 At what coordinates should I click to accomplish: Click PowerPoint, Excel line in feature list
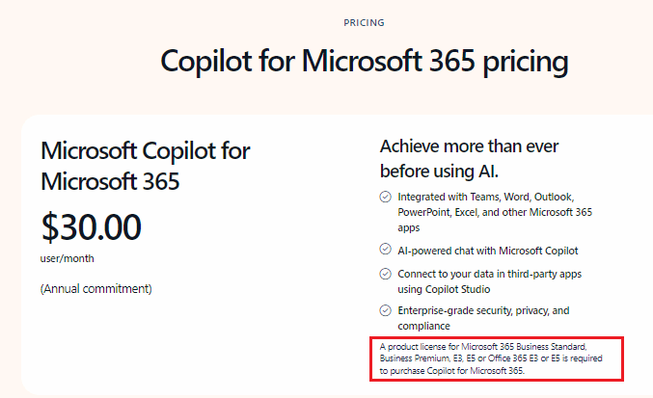[x=495, y=213]
